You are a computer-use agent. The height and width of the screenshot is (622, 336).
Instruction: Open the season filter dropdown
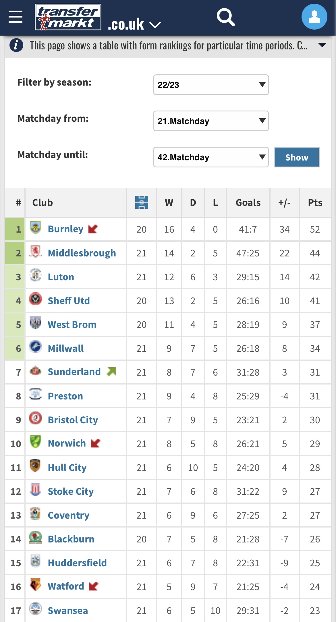tap(211, 85)
